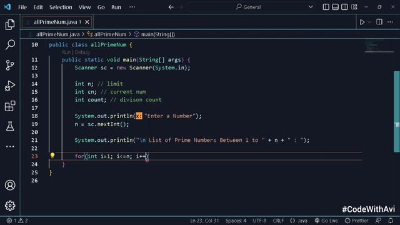Image resolution: width=400 pixels, height=225 pixels.
Task: Open the Manage gear settings
Action: (x=10, y=206)
